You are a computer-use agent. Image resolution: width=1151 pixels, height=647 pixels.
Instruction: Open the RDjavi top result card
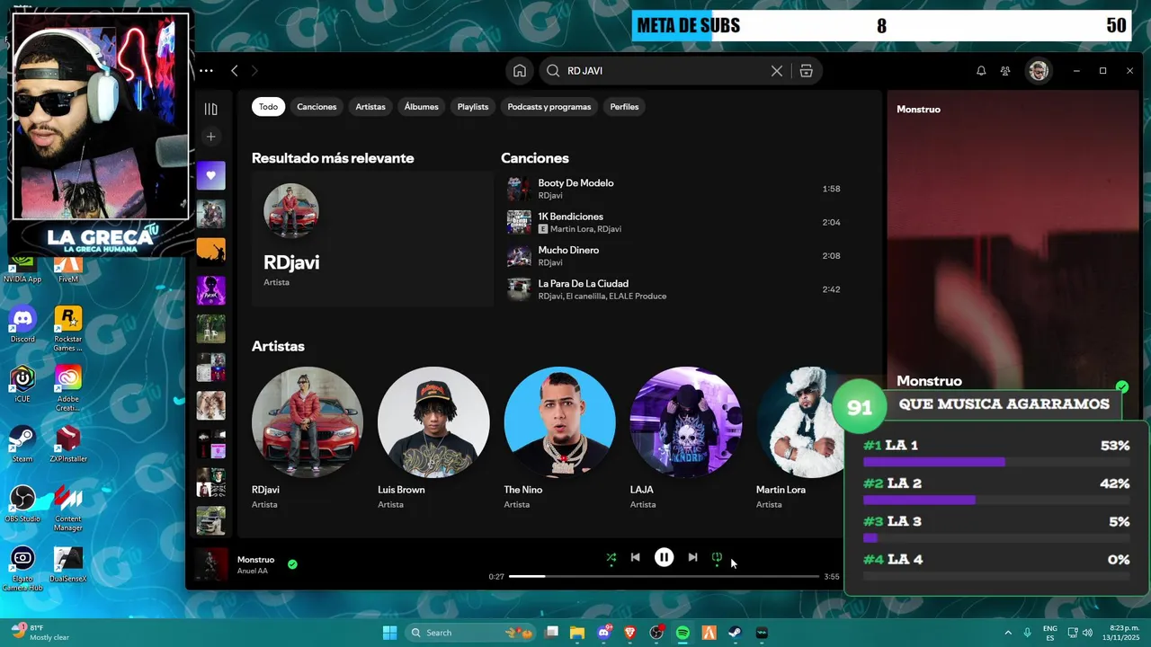point(371,240)
